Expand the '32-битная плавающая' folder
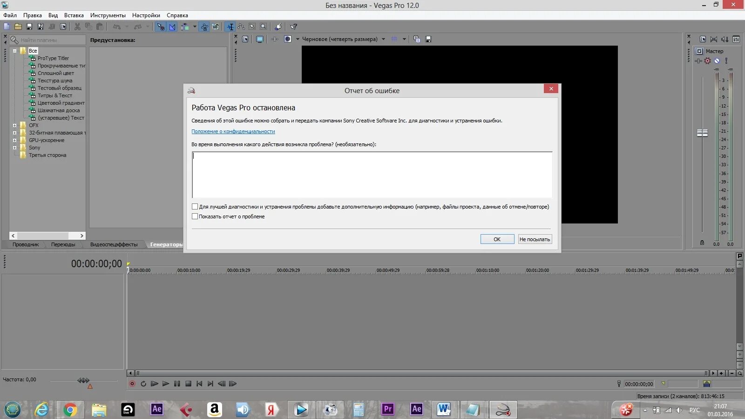The height and width of the screenshot is (419, 745). [14, 133]
